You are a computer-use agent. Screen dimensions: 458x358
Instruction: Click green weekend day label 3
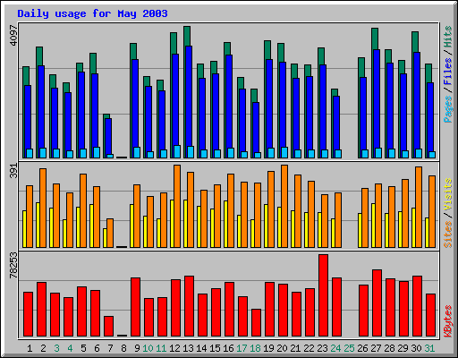(56, 348)
